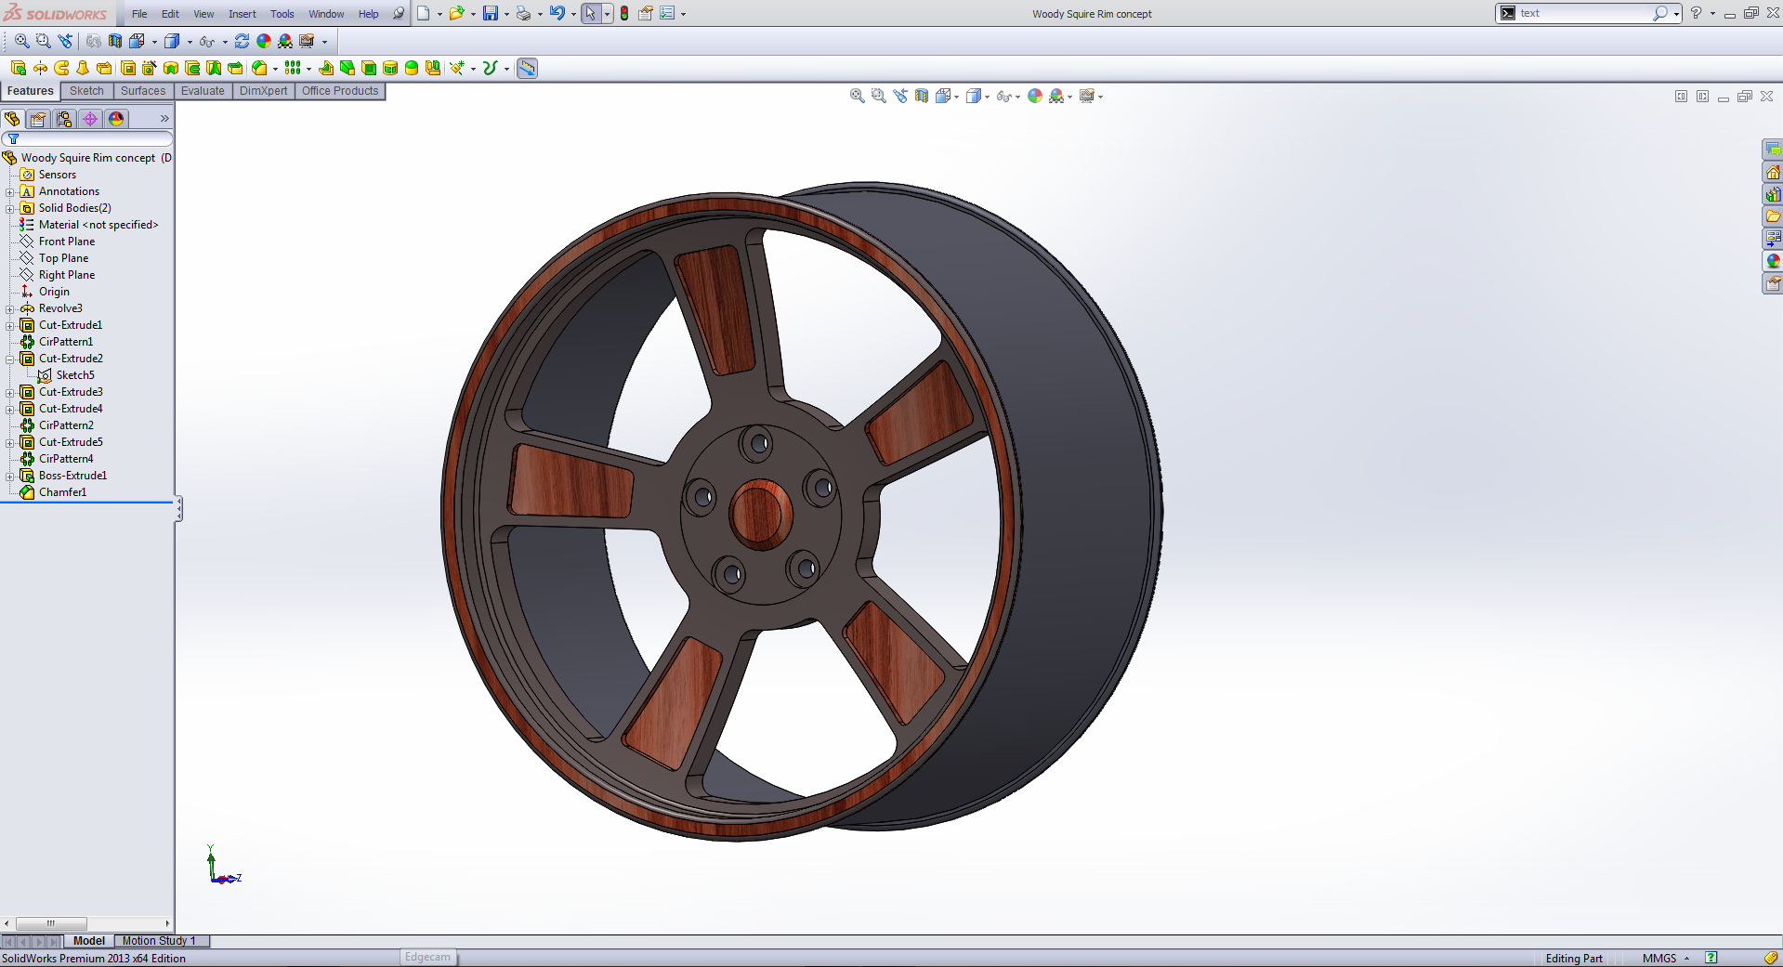Expand the Cut-Extrude5 feature node
Screen dimensions: 1783x967
pyautogui.click(x=10, y=442)
